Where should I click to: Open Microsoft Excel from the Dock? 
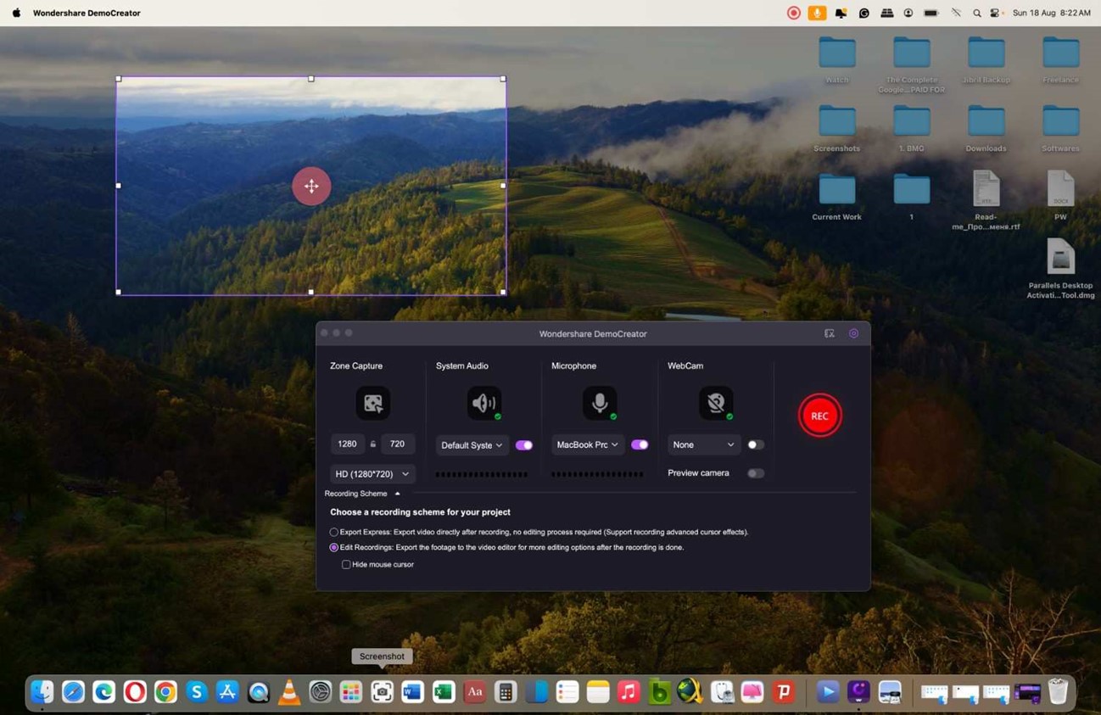pos(444,692)
